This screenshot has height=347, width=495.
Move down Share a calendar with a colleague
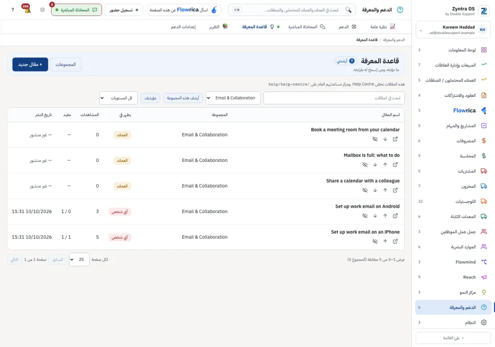(x=375, y=190)
